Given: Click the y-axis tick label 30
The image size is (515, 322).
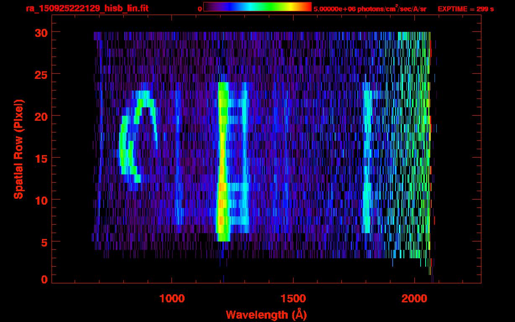Looking at the screenshot, I should pyautogui.click(x=41, y=32).
